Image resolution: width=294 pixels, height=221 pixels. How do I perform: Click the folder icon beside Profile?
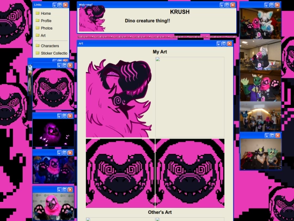click(x=38, y=21)
